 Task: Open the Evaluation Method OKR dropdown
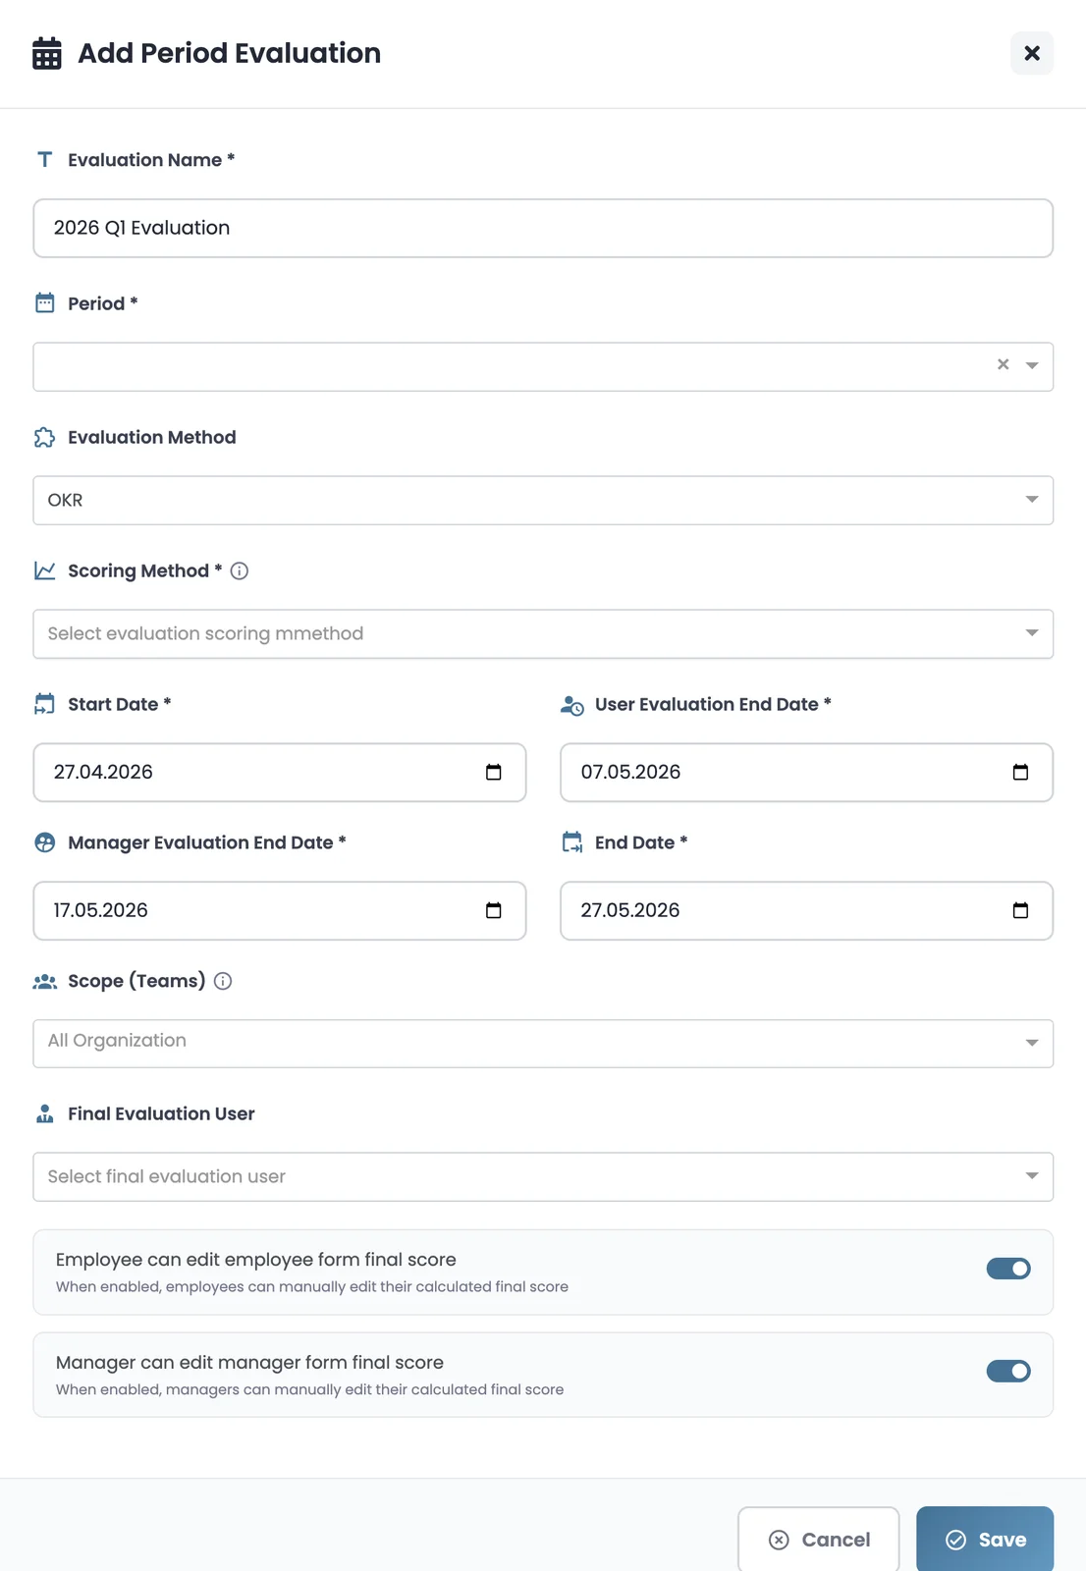coord(543,501)
